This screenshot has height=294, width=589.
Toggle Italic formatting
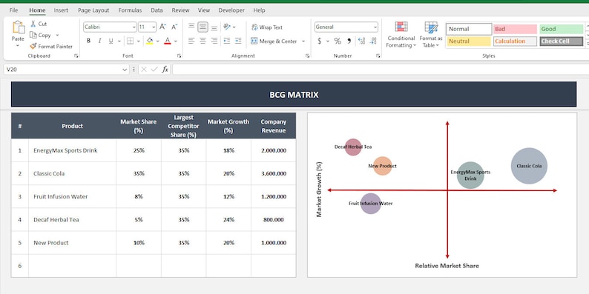pos(99,41)
